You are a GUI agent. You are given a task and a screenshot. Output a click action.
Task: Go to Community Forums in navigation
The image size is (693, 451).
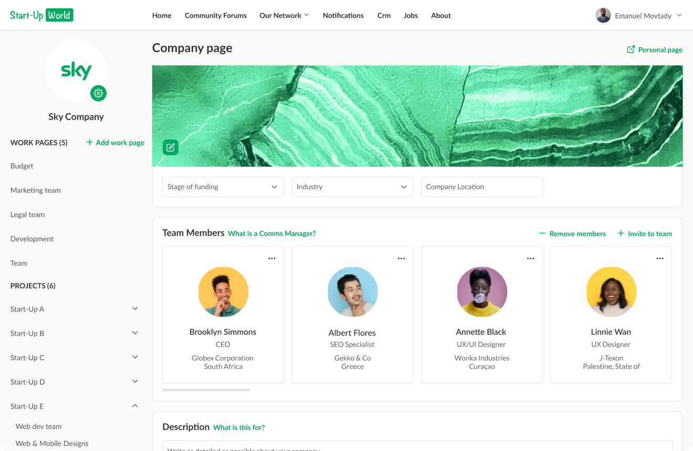pyautogui.click(x=215, y=16)
